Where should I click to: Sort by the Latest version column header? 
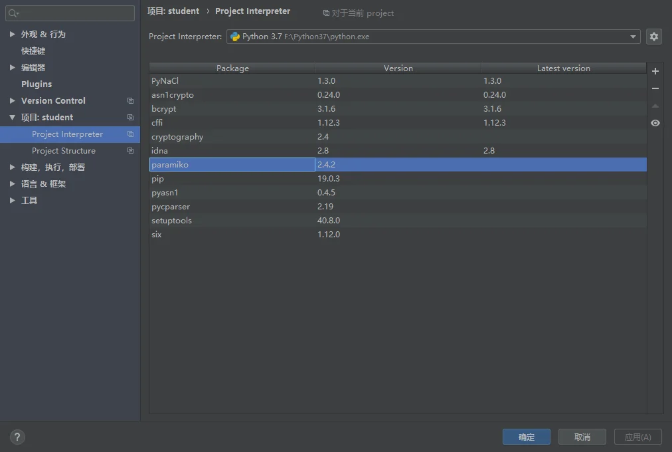[x=564, y=68]
